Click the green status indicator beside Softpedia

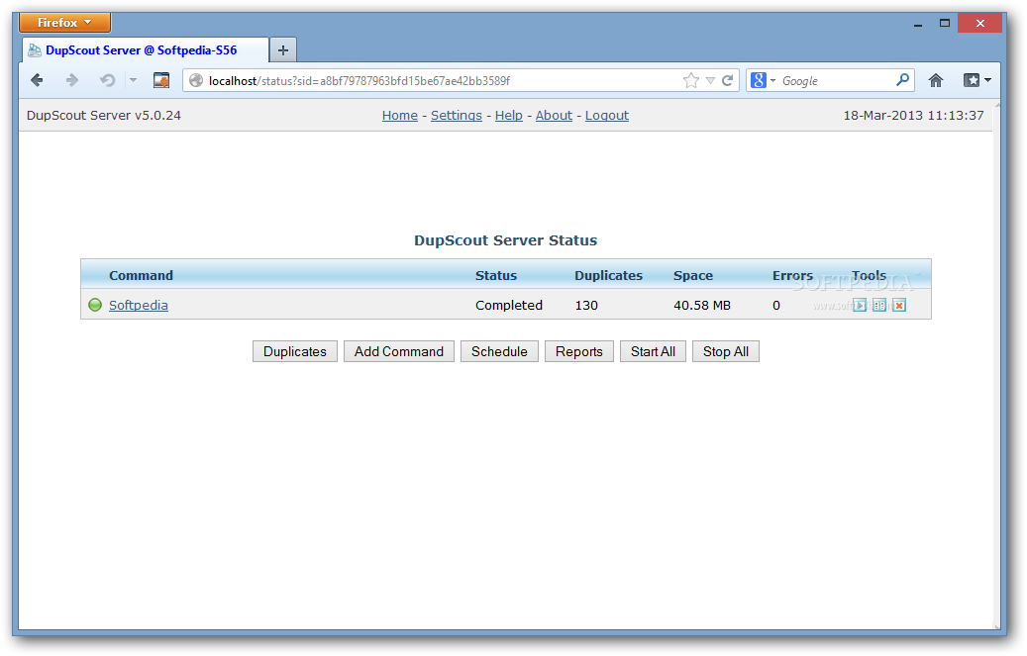click(95, 305)
